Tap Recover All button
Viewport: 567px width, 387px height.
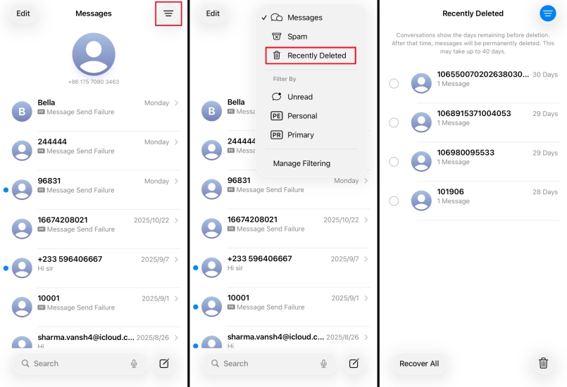[419, 364]
